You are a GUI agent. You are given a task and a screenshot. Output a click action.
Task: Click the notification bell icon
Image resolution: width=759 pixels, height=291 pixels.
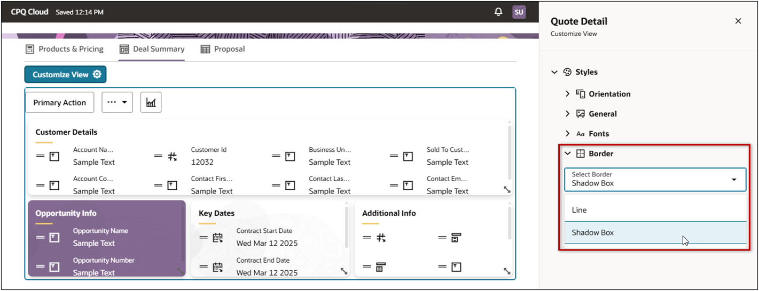[498, 12]
